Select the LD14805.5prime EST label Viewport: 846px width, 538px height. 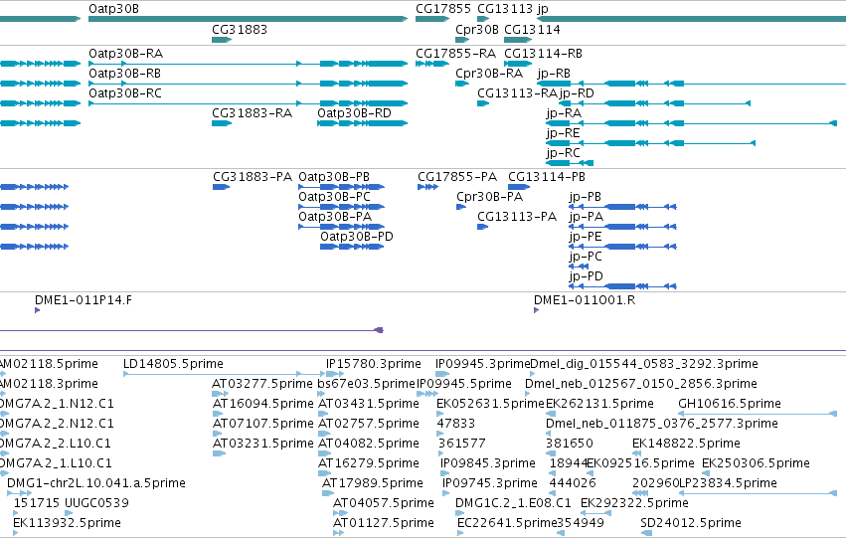[x=173, y=364]
